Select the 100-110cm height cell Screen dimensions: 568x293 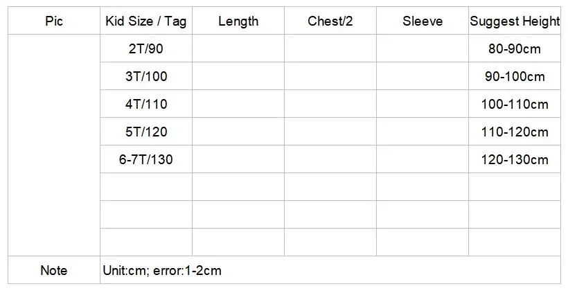click(515, 105)
